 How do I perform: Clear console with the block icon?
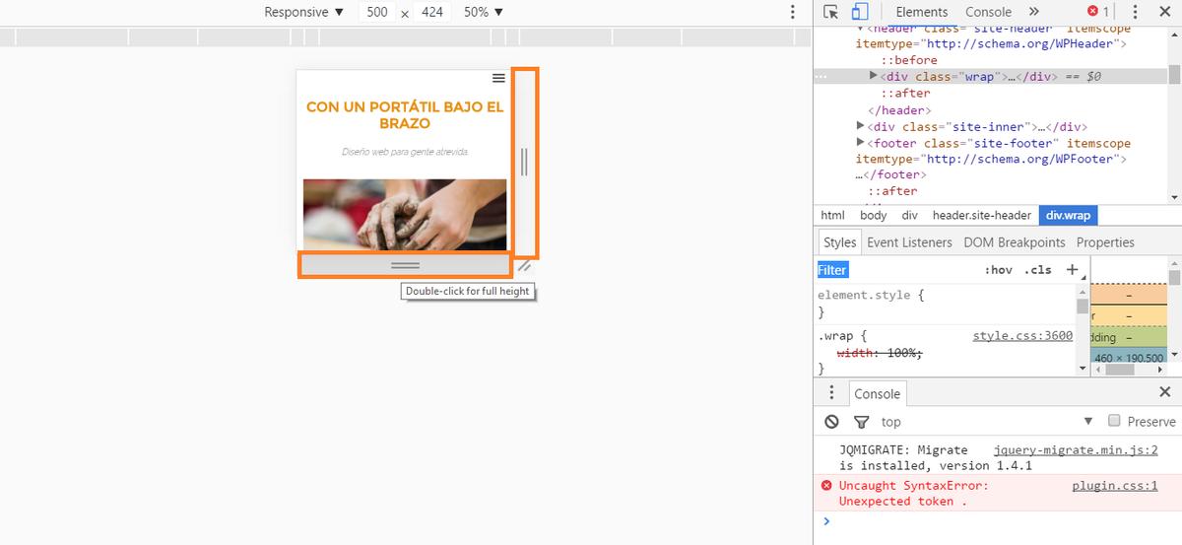832,421
